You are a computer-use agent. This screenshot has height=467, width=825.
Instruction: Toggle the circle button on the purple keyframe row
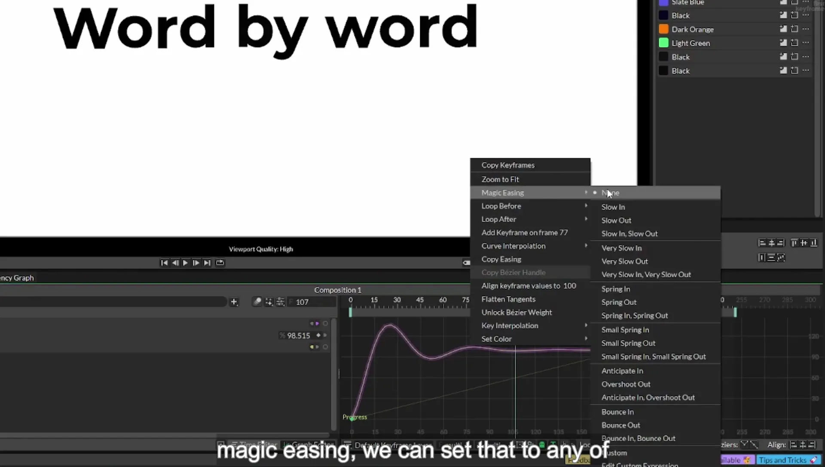325,324
